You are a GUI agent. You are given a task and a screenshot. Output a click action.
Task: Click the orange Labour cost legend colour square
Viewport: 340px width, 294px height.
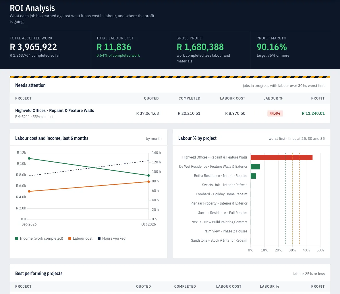click(70, 238)
